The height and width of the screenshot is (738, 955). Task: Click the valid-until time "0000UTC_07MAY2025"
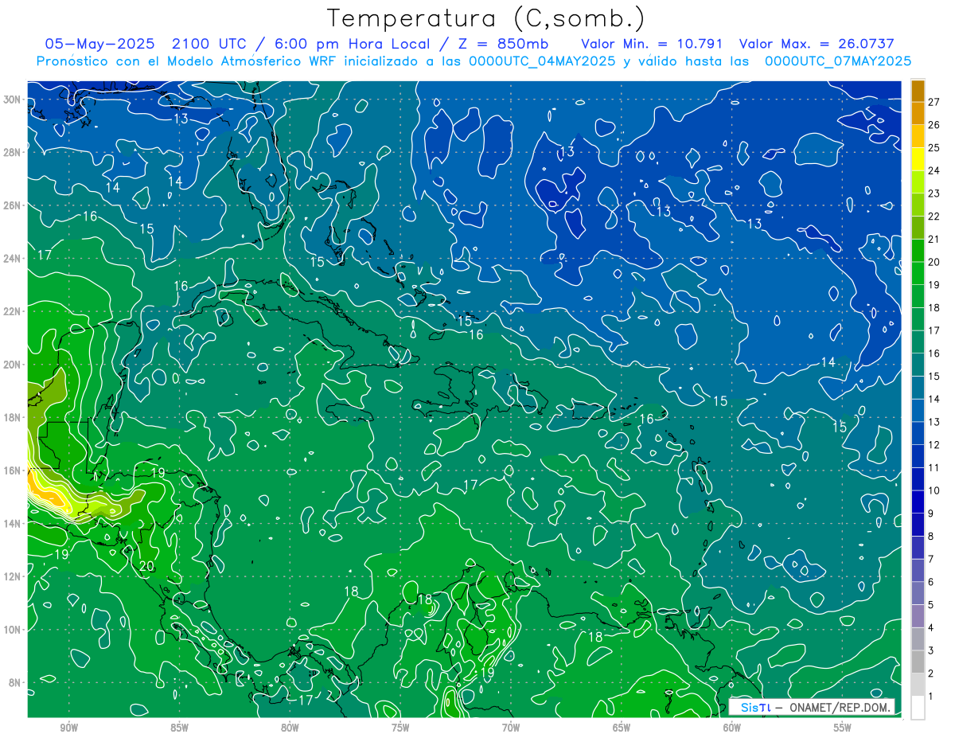click(x=838, y=61)
